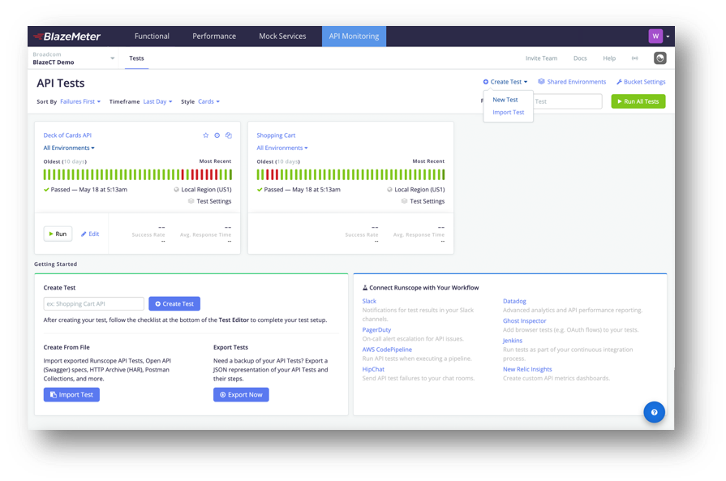The width and height of the screenshot is (726, 481).
Task: Select the API Monitoring tab
Action: coord(354,37)
